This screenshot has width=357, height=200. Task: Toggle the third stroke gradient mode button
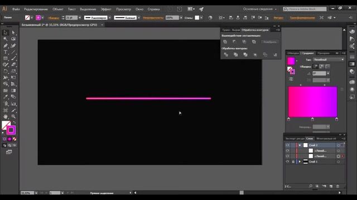click(x=327, y=67)
